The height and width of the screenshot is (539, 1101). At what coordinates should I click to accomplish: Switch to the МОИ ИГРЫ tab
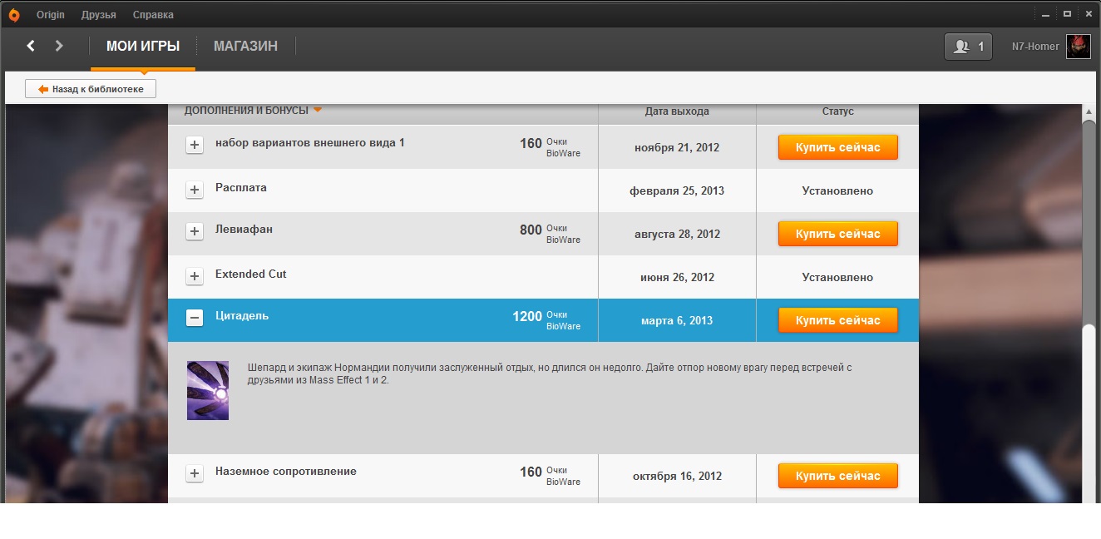click(x=143, y=47)
